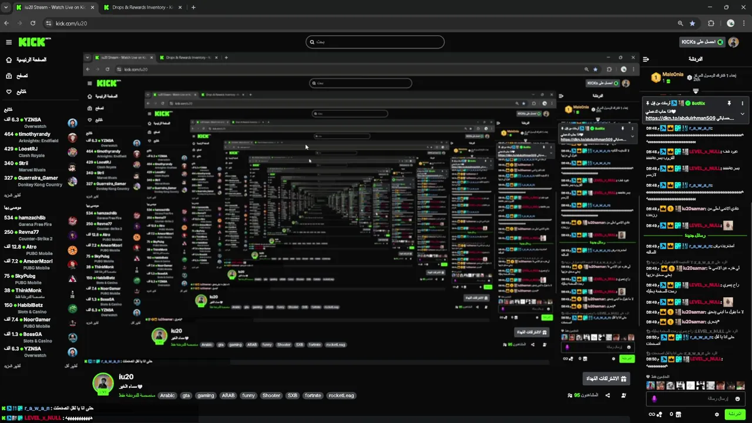Select the rocketLeag stream tag

(341, 395)
